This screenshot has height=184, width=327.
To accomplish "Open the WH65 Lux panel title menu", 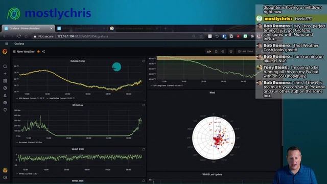I will [78, 105].
